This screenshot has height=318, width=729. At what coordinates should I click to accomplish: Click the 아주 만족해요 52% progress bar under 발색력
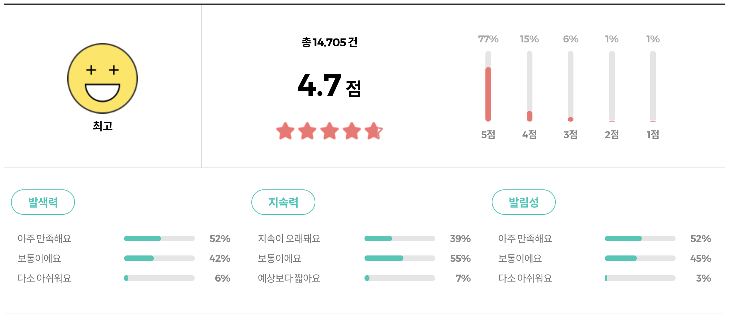coord(159,238)
